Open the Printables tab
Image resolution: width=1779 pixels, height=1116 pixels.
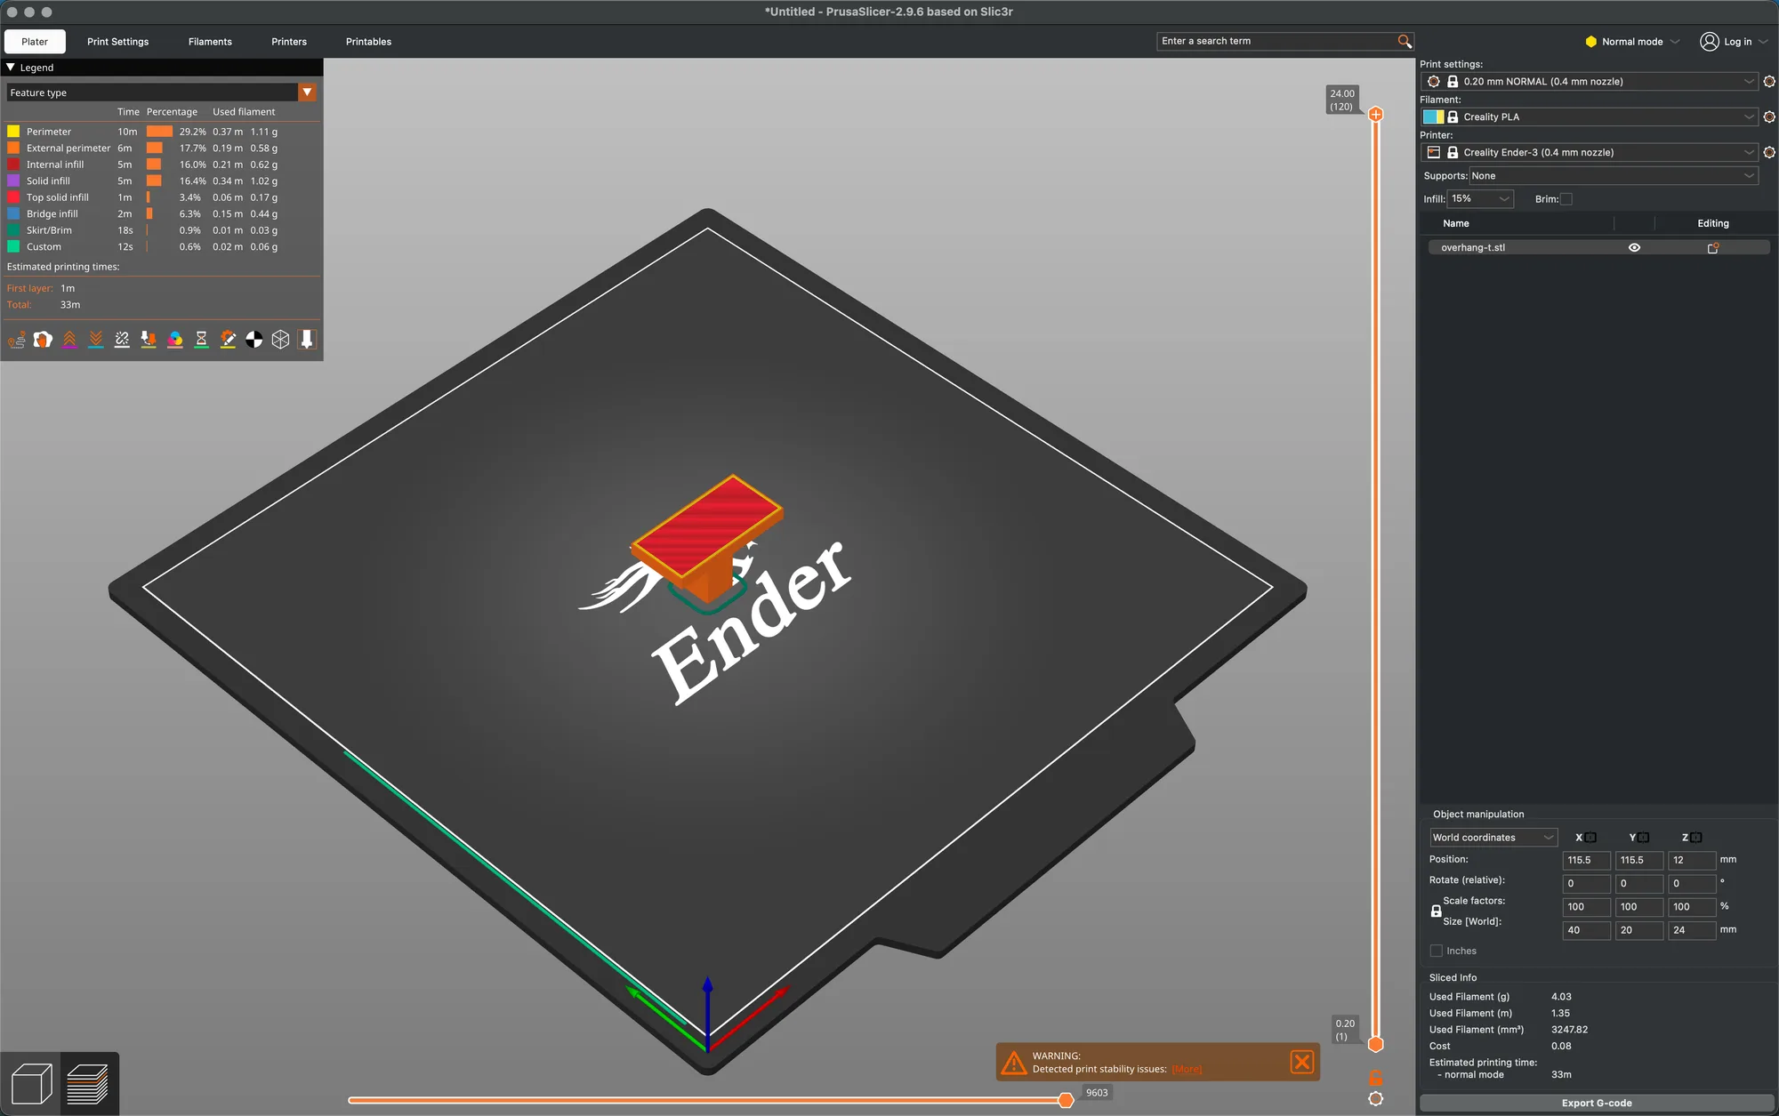pyautogui.click(x=368, y=42)
